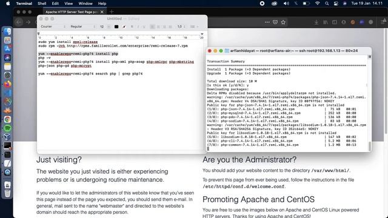Image resolution: width=388 pixels, height=218 pixels.
Task: Open Notes from the Dock
Action: [7, 67]
